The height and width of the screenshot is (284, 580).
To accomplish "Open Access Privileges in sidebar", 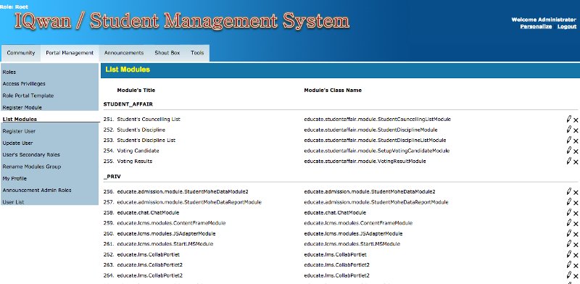I will (x=24, y=84).
